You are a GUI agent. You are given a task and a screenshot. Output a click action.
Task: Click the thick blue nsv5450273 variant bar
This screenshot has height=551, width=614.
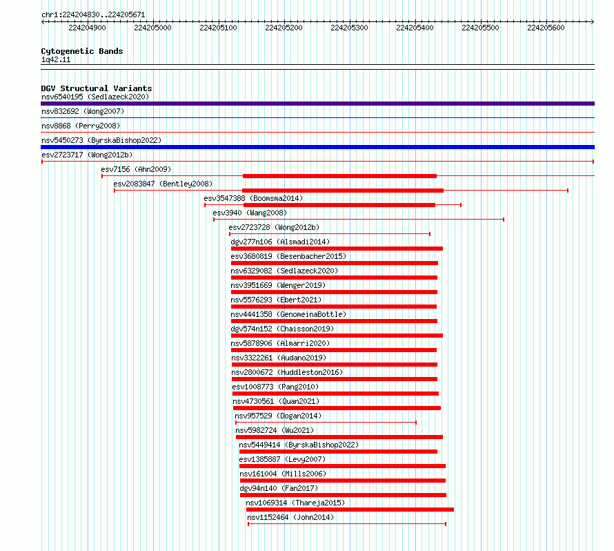(x=317, y=147)
